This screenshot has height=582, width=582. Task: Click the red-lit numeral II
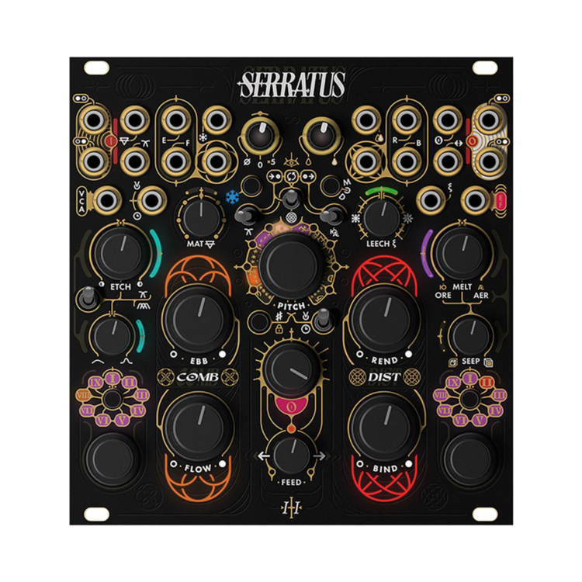[x=486, y=383]
